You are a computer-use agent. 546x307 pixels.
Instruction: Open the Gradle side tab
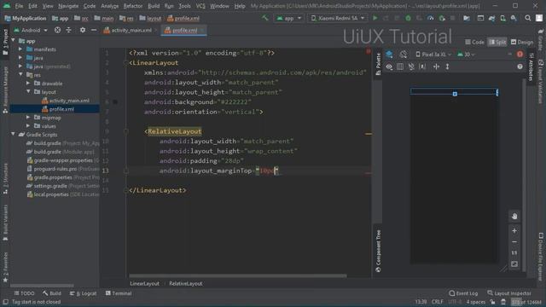coord(540,40)
